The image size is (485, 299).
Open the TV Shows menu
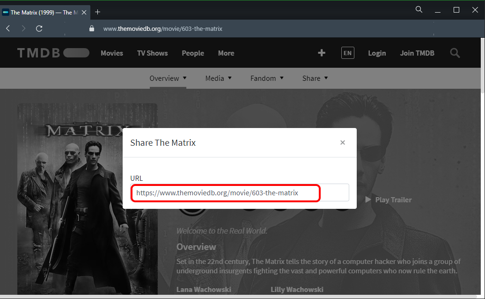(153, 53)
